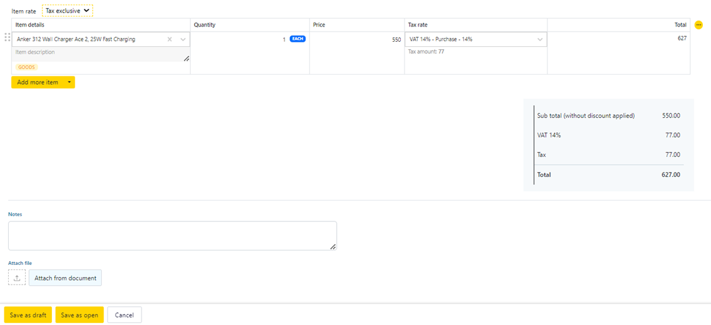Click the Add more item button
711x325 pixels.
click(x=37, y=82)
